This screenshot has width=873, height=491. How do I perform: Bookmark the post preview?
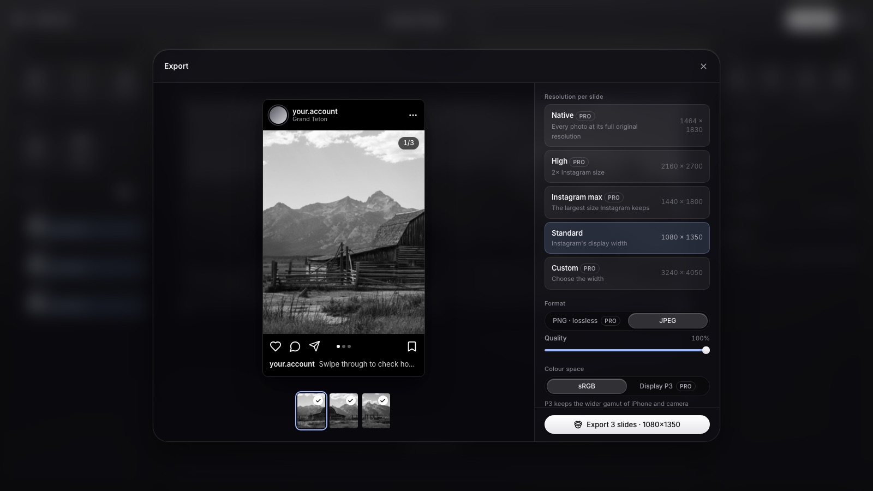[412, 346]
